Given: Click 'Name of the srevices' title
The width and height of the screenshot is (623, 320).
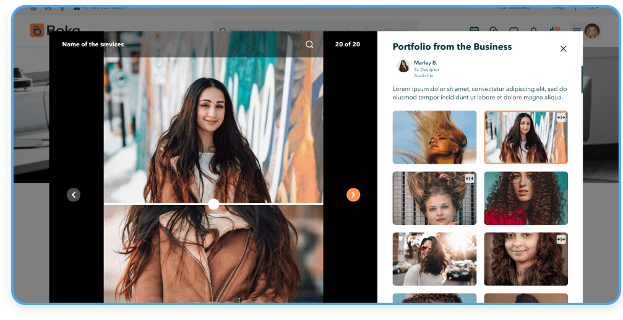Looking at the screenshot, I should (93, 44).
